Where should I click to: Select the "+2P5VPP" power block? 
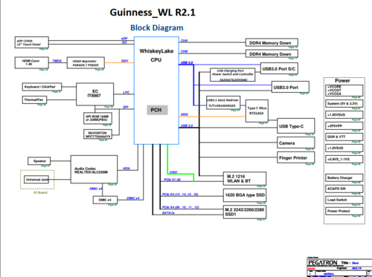point(344,126)
